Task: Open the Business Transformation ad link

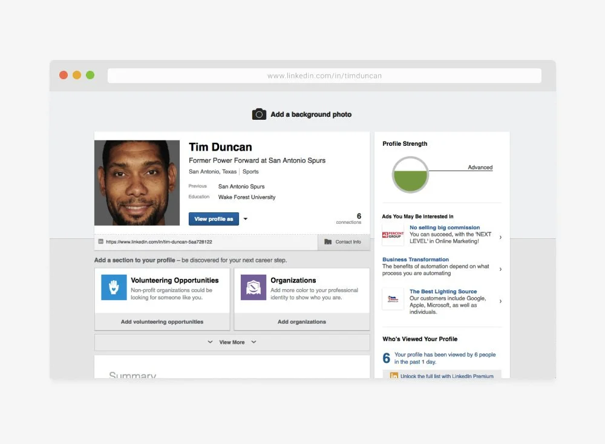Action: click(x=416, y=260)
